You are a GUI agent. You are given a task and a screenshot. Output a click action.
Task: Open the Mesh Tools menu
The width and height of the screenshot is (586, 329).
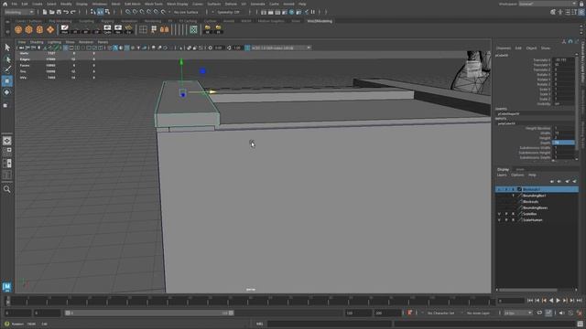point(153,4)
